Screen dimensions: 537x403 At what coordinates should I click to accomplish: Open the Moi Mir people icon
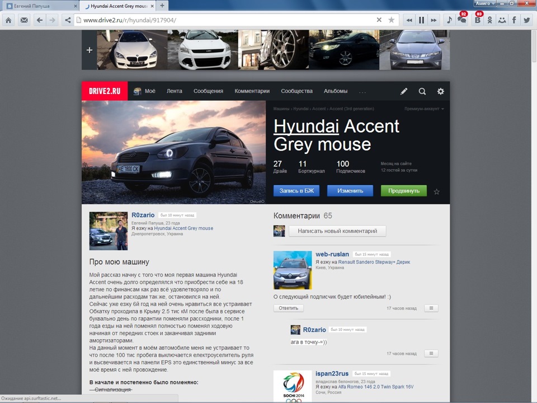pos(502,20)
